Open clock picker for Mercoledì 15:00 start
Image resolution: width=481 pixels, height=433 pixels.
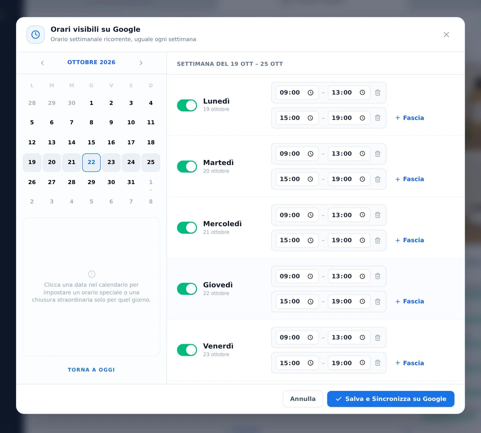pyautogui.click(x=310, y=240)
